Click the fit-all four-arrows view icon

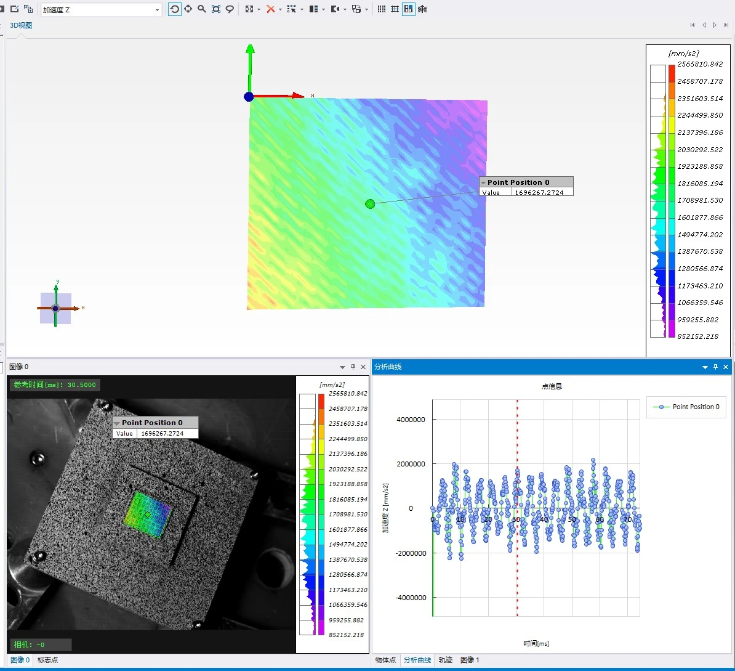[249, 9]
